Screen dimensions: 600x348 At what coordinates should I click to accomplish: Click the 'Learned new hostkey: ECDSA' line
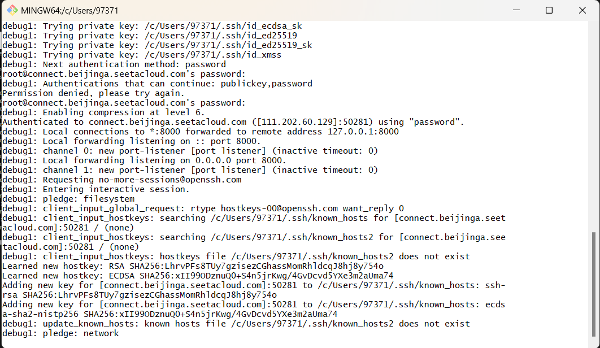coord(198,276)
